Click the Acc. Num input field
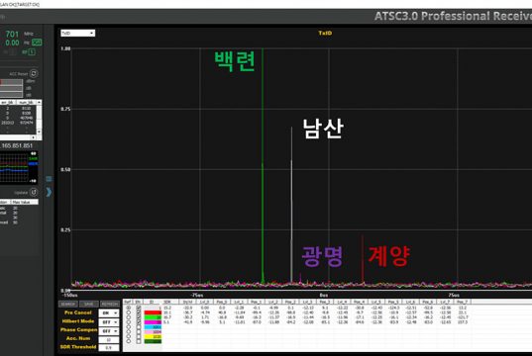The image size is (532, 356). [x=109, y=339]
